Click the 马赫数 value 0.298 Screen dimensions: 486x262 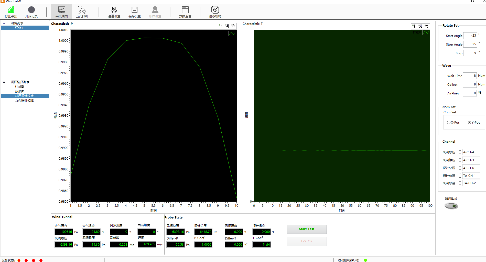tap(119, 245)
